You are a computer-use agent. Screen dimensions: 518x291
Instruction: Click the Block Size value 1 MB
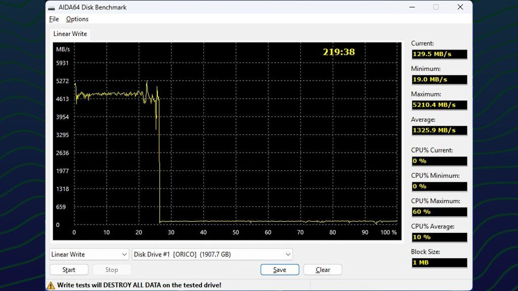[x=439, y=263]
